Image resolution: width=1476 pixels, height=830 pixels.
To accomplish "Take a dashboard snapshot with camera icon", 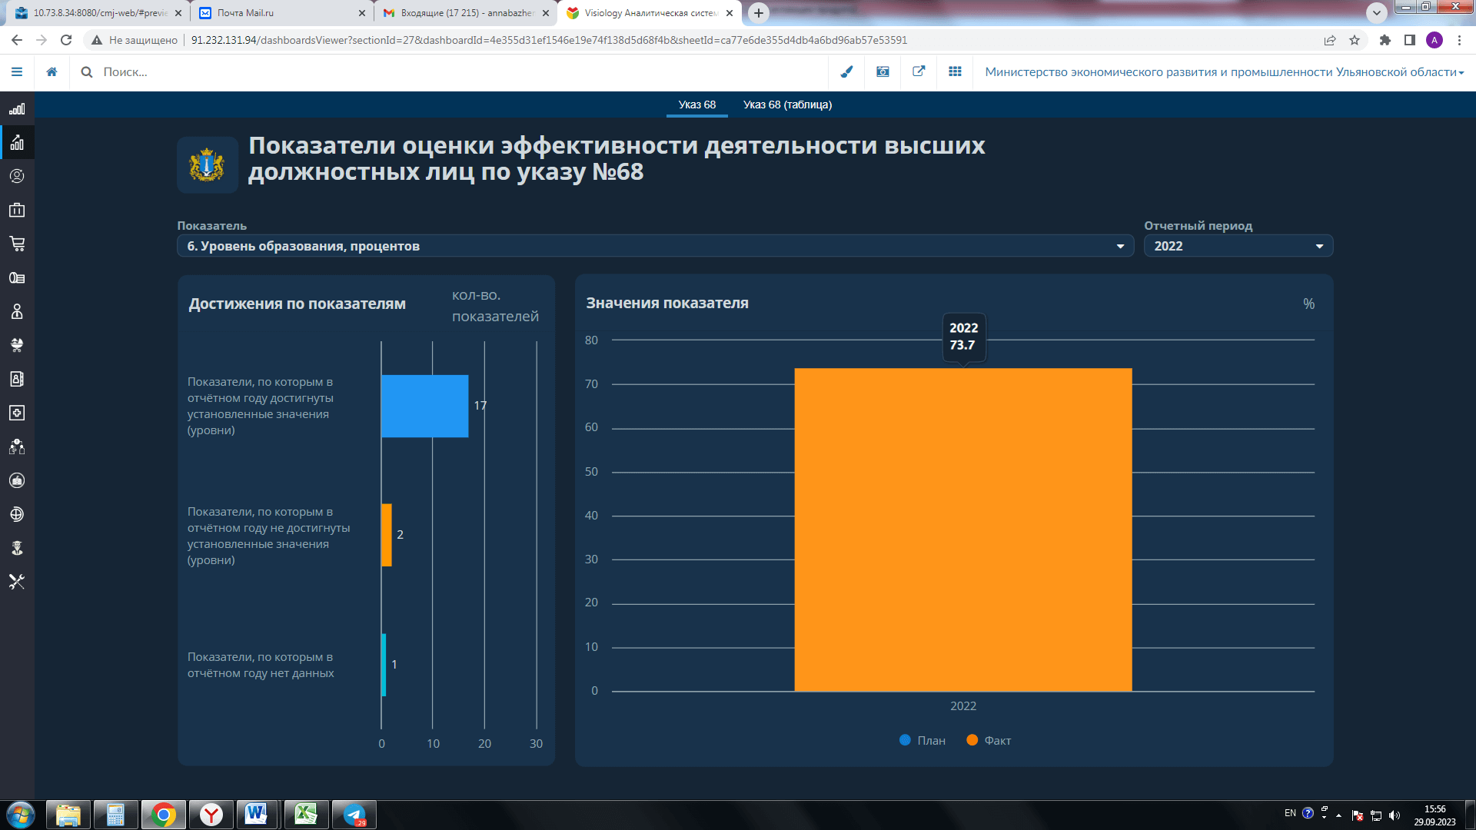I will 883,71.
